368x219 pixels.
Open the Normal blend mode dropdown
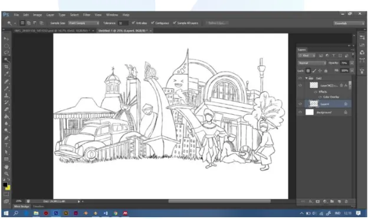click(x=312, y=63)
